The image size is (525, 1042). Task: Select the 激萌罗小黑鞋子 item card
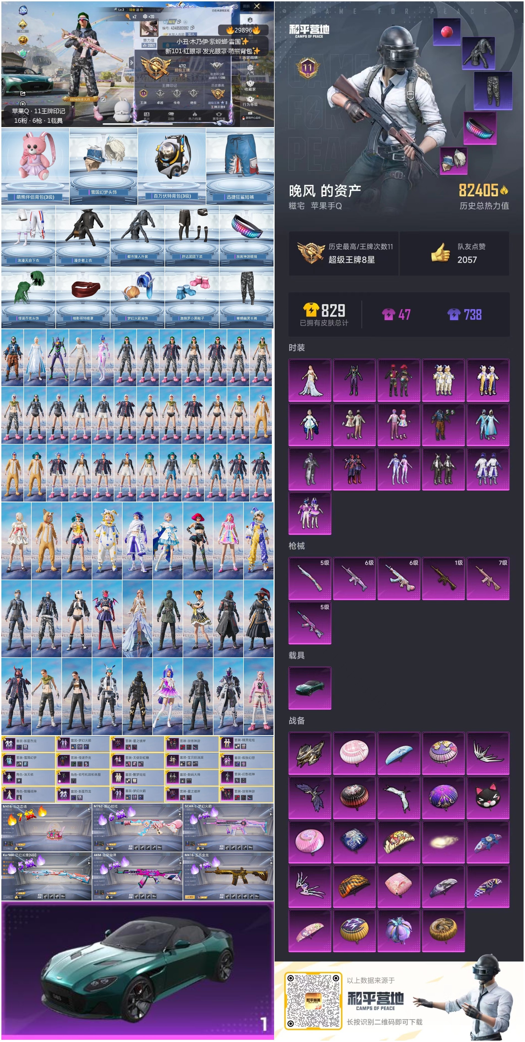click(192, 297)
